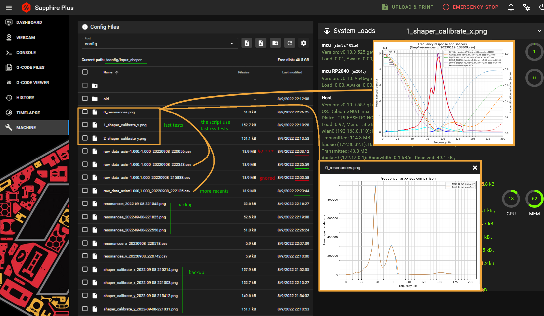Click the System Loads chip icon
544x316 pixels.
[327, 31]
